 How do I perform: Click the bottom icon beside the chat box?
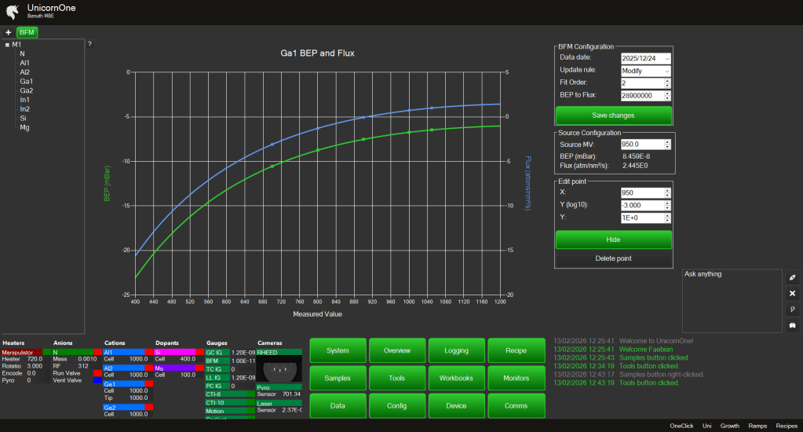(792, 325)
